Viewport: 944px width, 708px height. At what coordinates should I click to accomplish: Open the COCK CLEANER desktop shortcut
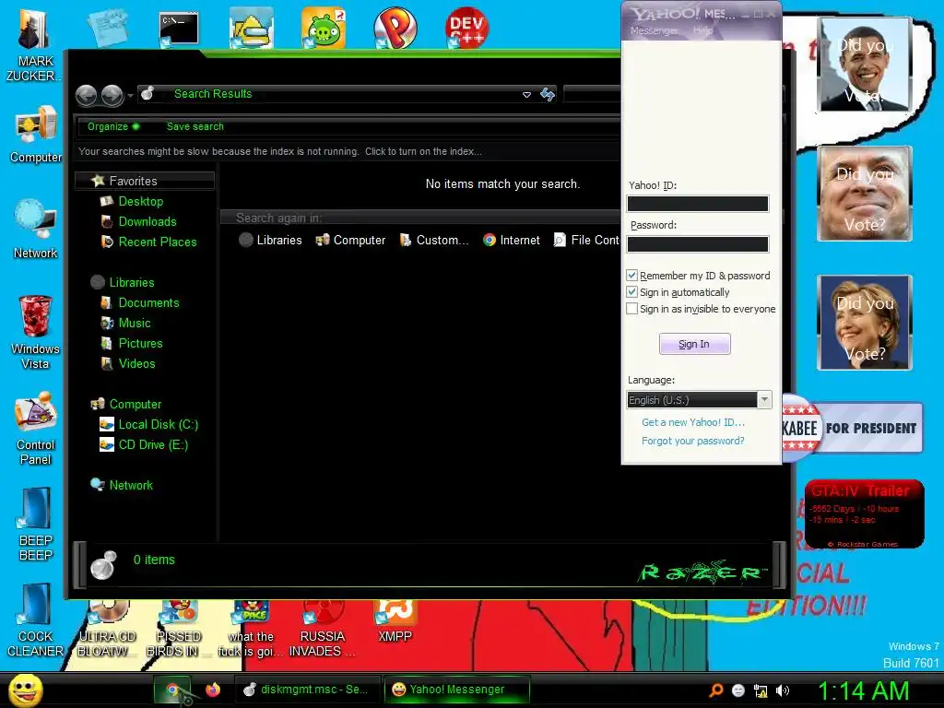coord(36,620)
